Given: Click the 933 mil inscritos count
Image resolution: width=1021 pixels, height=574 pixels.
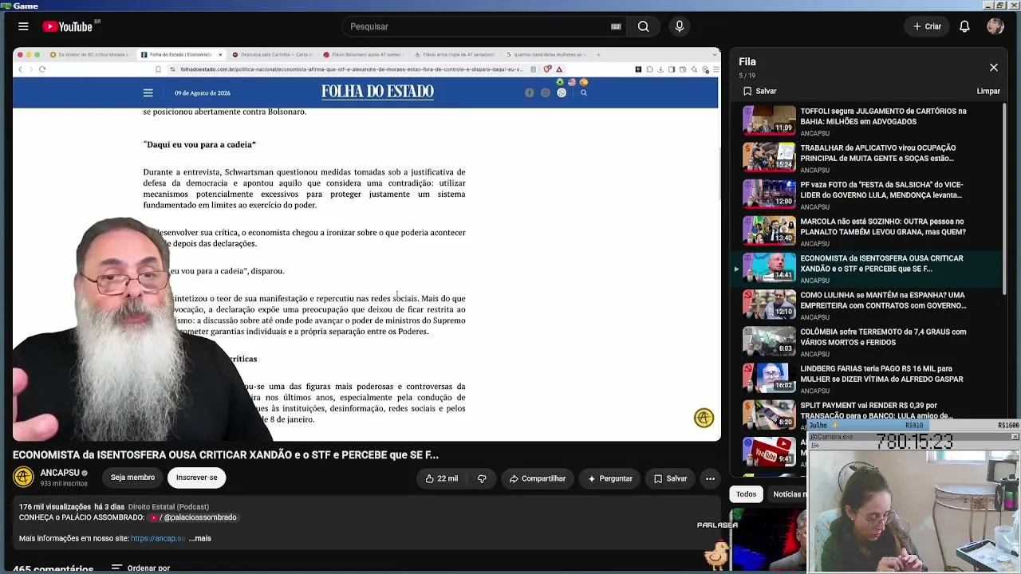Looking at the screenshot, I should coord(64,484).
